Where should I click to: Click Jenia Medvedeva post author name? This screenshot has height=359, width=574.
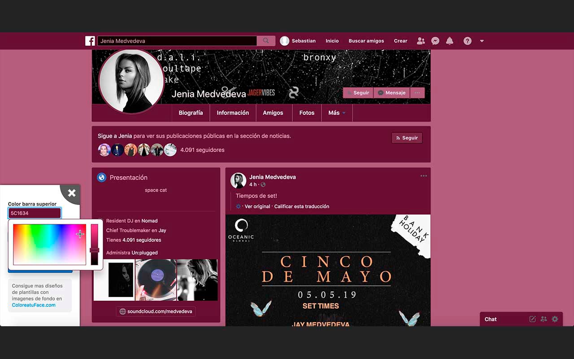click(273, 177)
